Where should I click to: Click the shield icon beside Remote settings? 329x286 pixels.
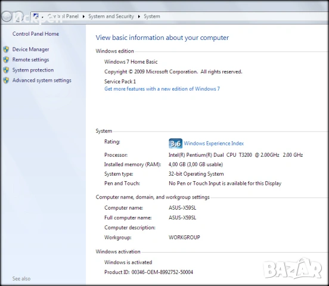[x=6, y=60]
